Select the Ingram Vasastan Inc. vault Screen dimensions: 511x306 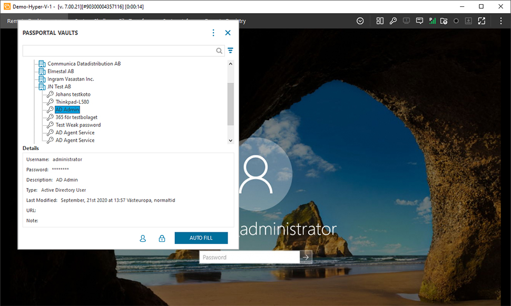71,79
